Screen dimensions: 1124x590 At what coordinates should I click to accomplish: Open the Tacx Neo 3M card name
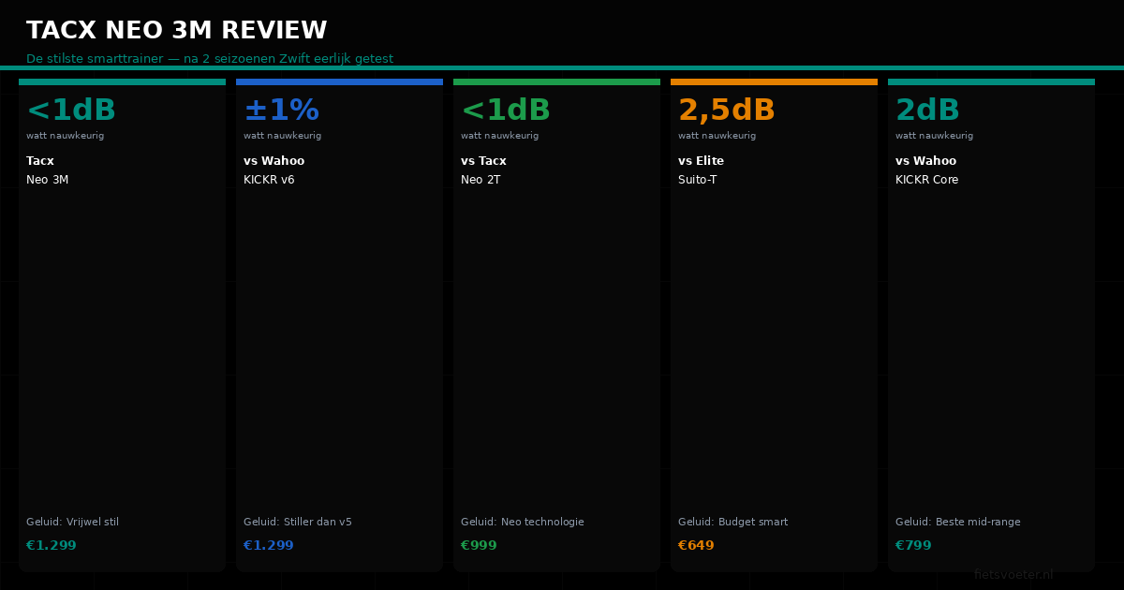[x=47, y=170]
